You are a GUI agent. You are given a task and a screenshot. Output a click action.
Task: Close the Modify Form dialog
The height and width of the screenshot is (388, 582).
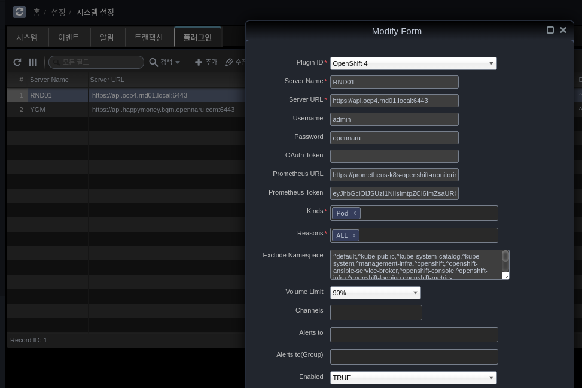(x=563, y=30)
